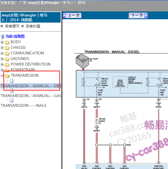Click FUSE M33 10A label
The height and width of the screenshot is (169, 168).
[x=163, y=93]
